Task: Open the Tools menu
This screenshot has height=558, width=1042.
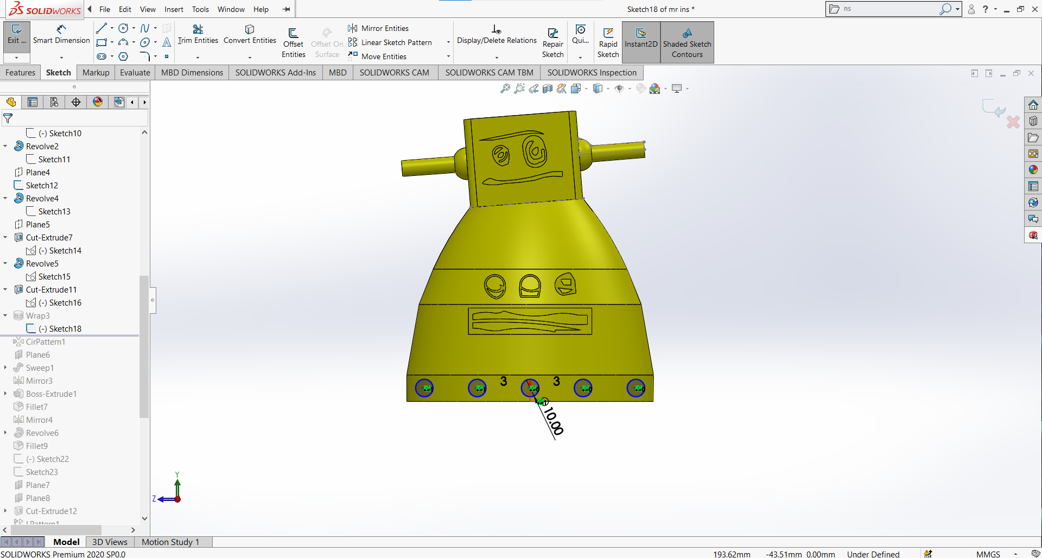Action: (x=200, y=9)
